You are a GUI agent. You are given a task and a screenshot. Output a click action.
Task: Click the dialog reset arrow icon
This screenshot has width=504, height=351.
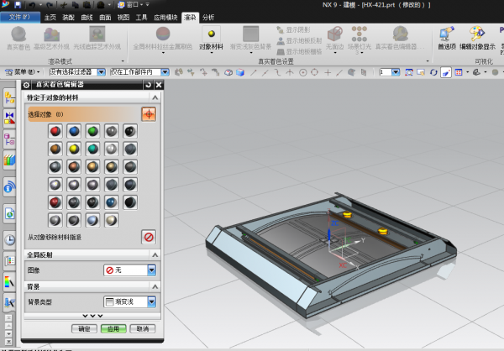148,85
